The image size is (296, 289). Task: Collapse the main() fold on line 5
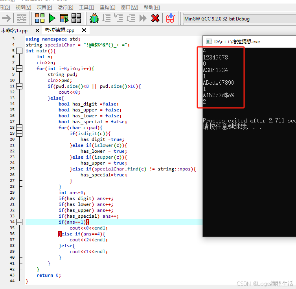[x=19, y=51]
